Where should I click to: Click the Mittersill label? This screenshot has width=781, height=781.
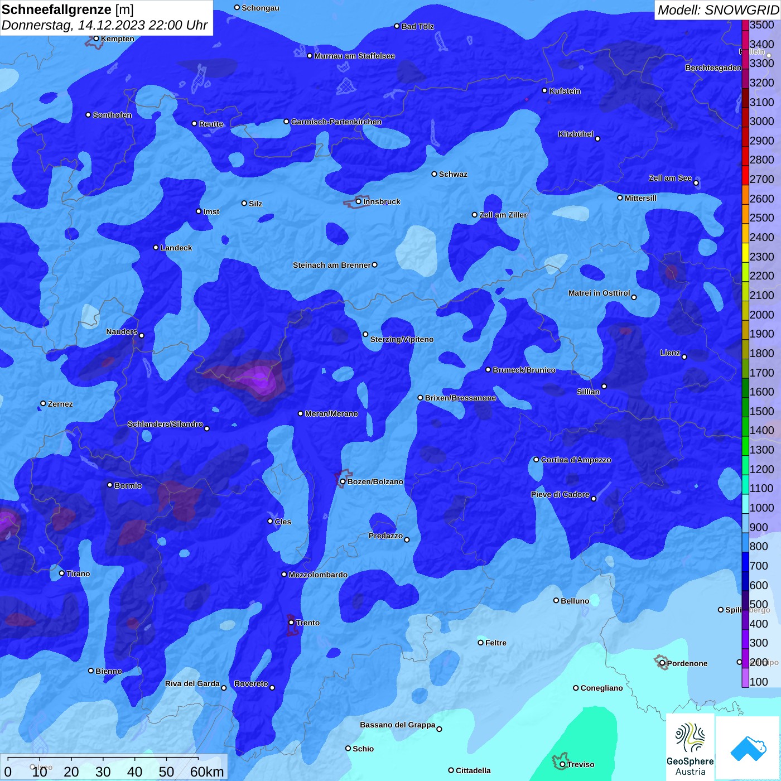pyautogui.click(x=640, y=198)
